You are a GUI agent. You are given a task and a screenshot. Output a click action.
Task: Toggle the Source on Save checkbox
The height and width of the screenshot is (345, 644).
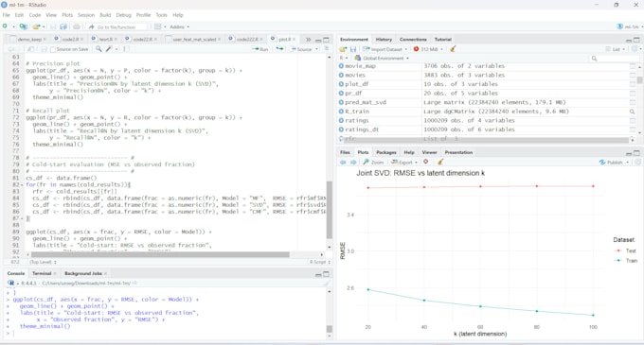tap(53, 49)
